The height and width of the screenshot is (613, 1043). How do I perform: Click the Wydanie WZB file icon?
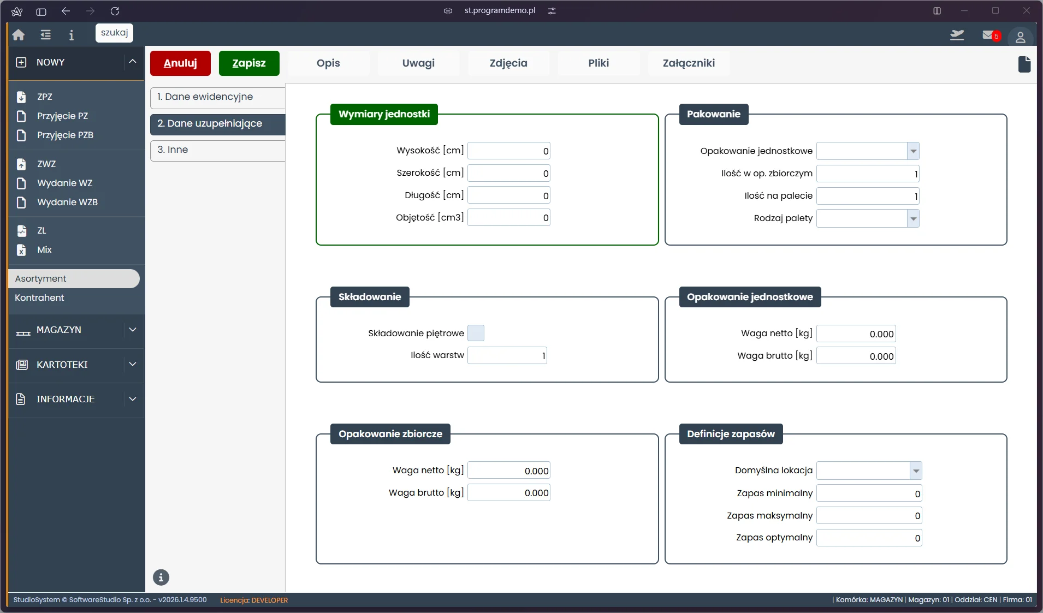tap(21, 202)
